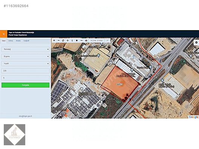The height and width of the screenshot is (149, 199).
Task: Click the Google logo on the map
Action: coord(193,117)
